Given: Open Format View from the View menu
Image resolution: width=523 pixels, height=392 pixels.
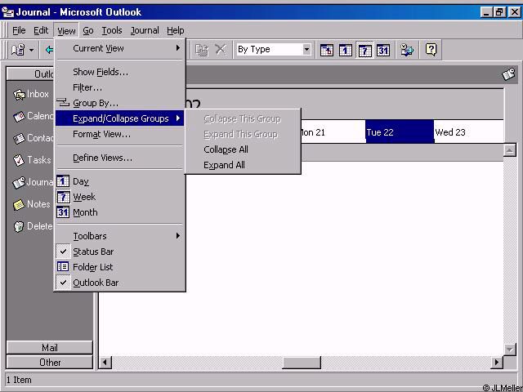Looking at the screenshot, I should [120, 134].
